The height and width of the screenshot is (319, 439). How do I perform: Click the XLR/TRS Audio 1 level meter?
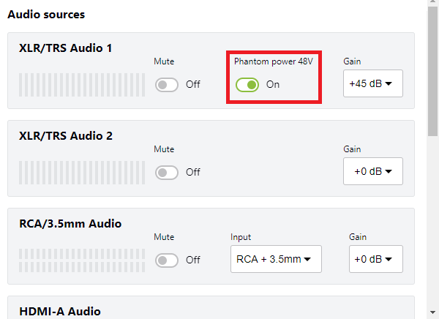tap(81, 84)
